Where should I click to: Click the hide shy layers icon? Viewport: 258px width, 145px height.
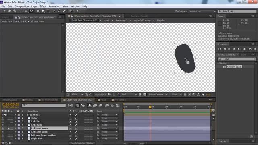tap(89, 106)
